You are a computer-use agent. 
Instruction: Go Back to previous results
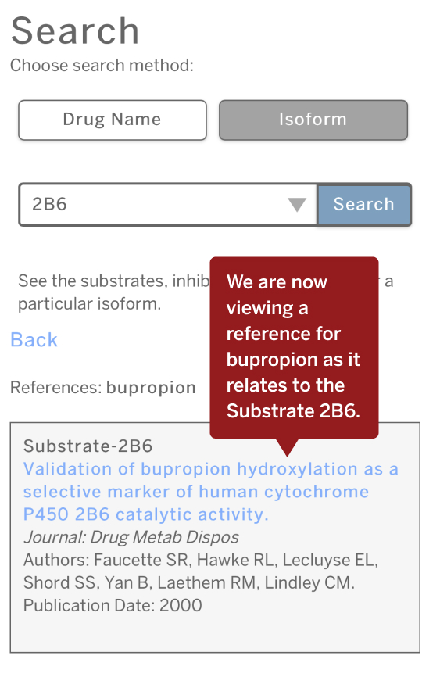point(34,340)
